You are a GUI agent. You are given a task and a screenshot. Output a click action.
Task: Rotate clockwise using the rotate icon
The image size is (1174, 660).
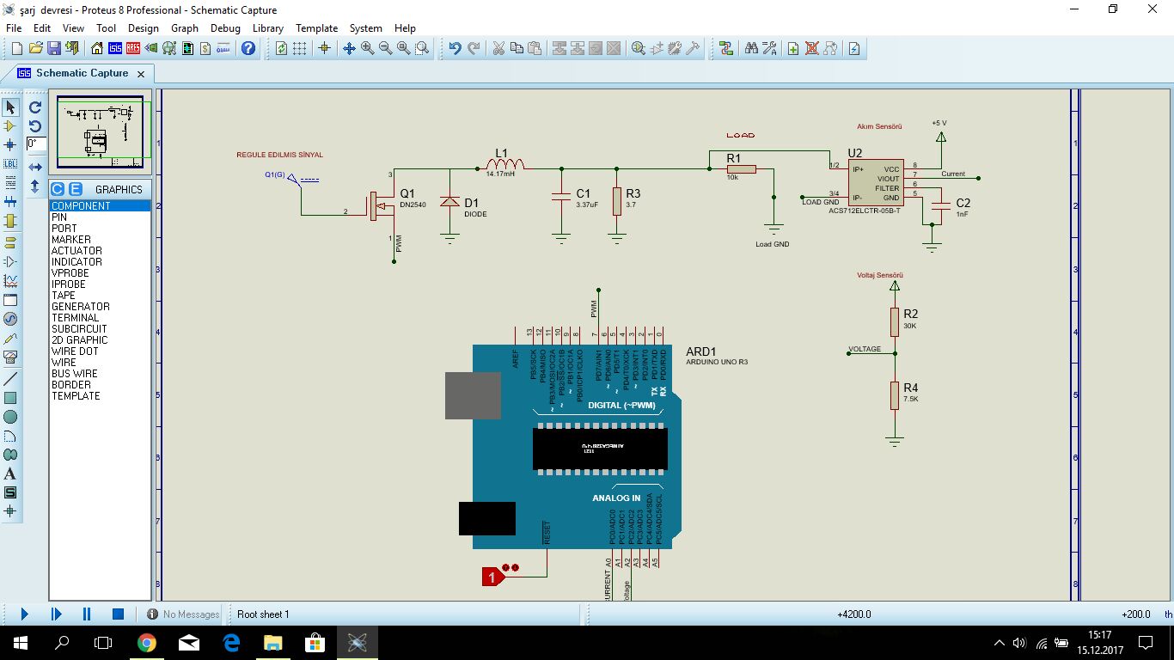[x=35, y=107]
